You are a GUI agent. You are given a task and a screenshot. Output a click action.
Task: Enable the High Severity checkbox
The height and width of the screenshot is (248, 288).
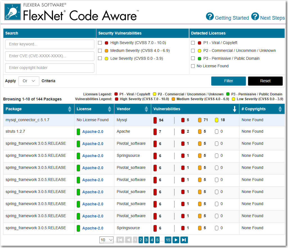[100, 43]
